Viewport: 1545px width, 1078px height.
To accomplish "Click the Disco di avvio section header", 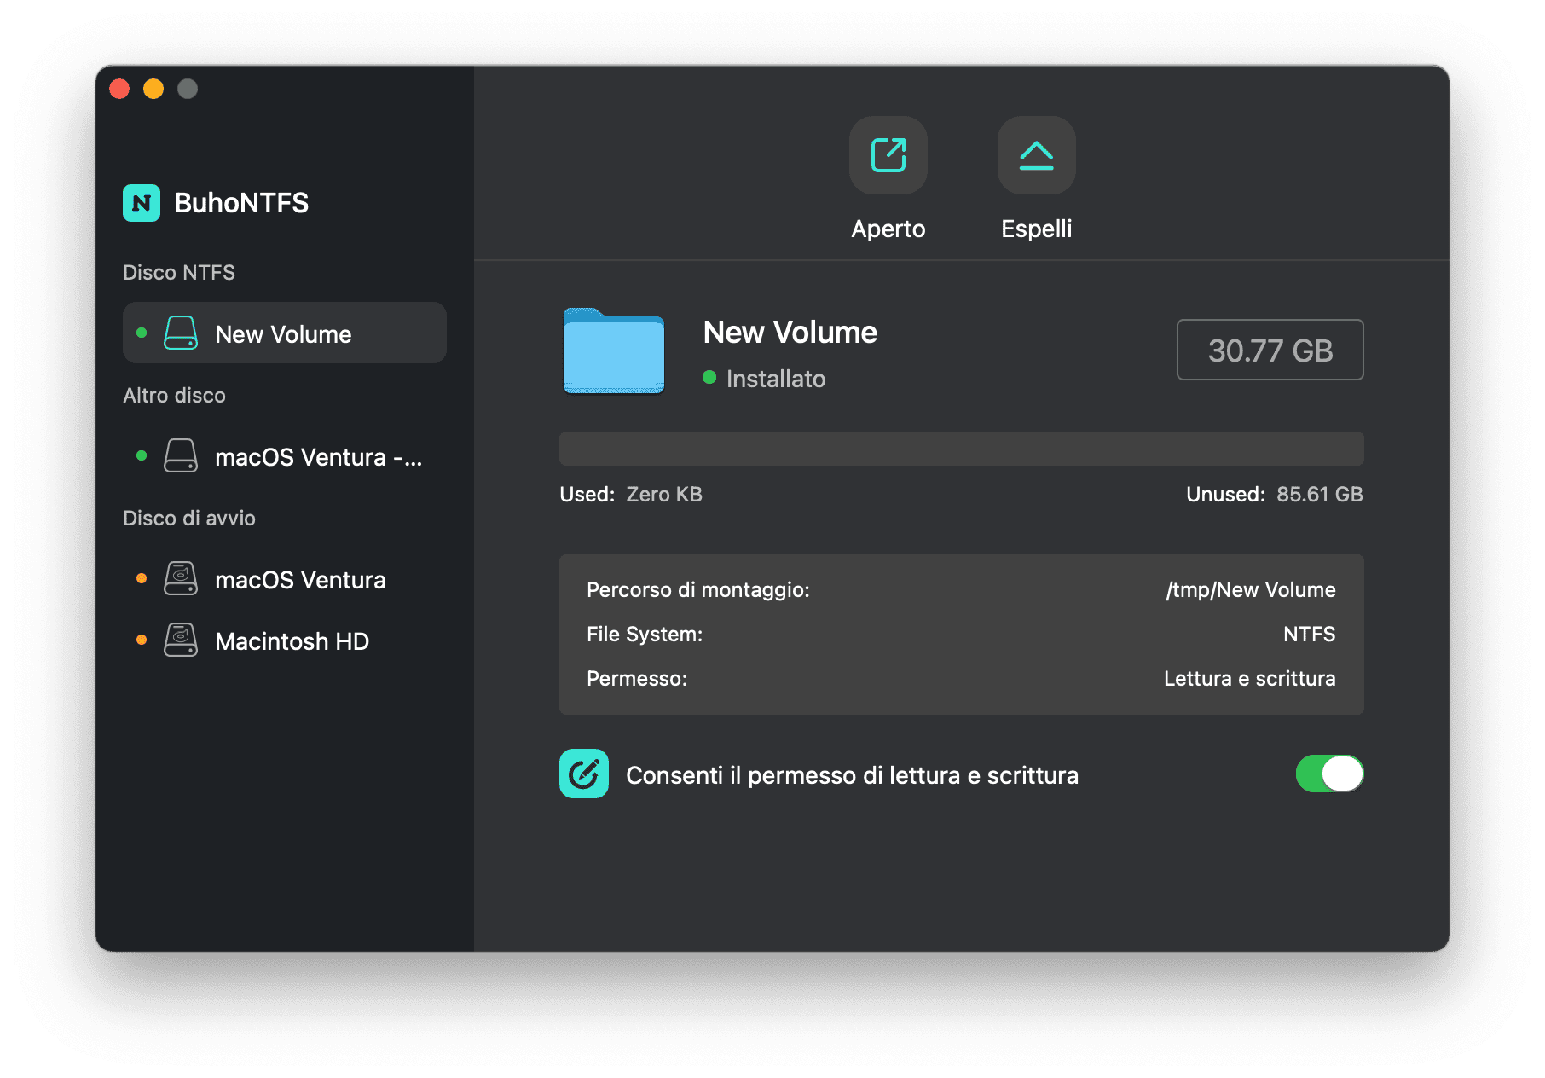I will (189, 518).
